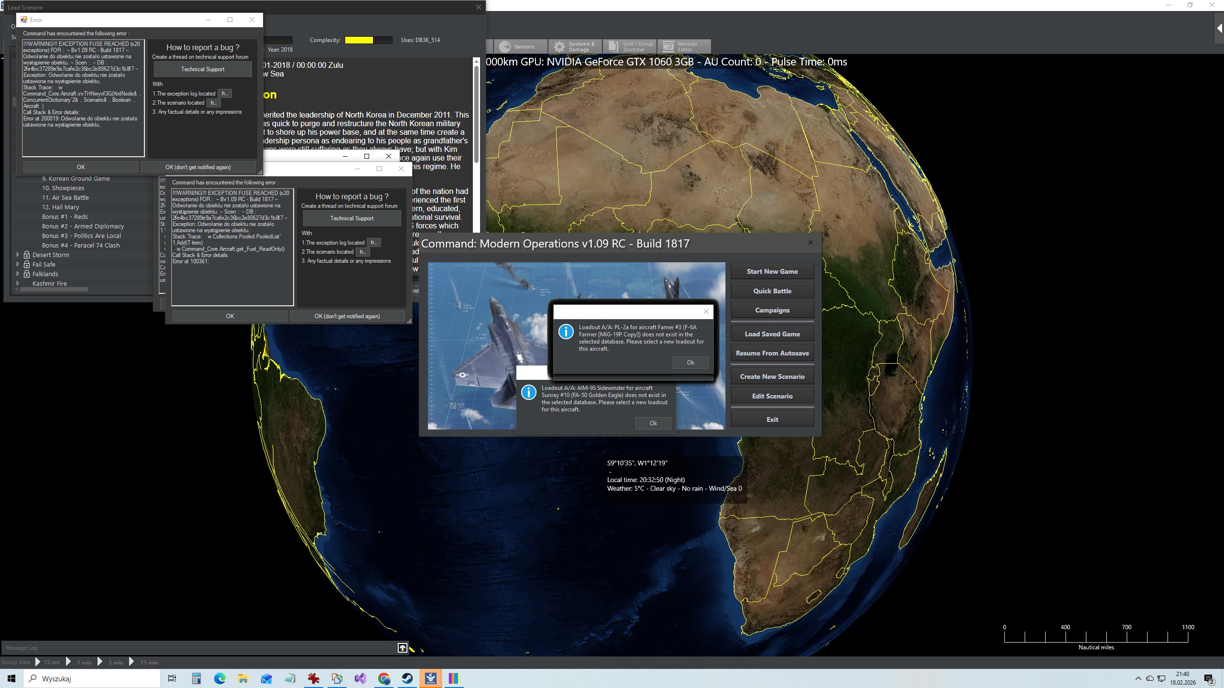Click the Start New Game button
This screenshot has height=688, width=1224.
[772, 271]
